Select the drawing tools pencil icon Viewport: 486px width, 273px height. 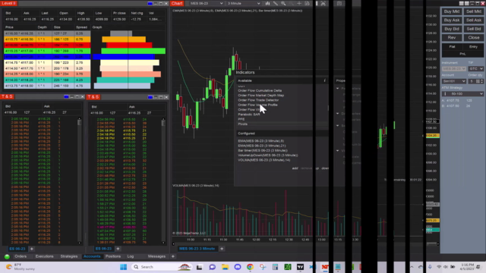276,3
